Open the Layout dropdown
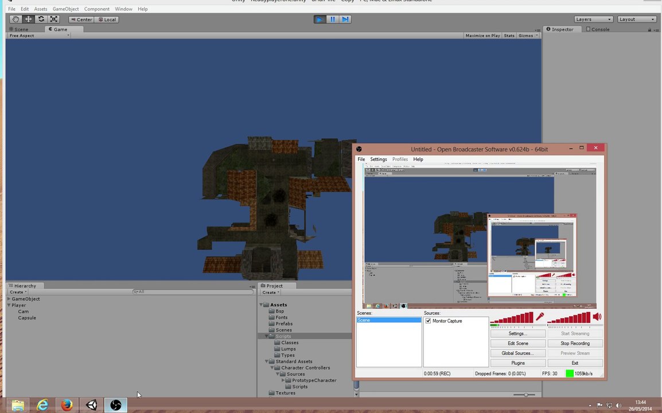 [x=637, y=20]
